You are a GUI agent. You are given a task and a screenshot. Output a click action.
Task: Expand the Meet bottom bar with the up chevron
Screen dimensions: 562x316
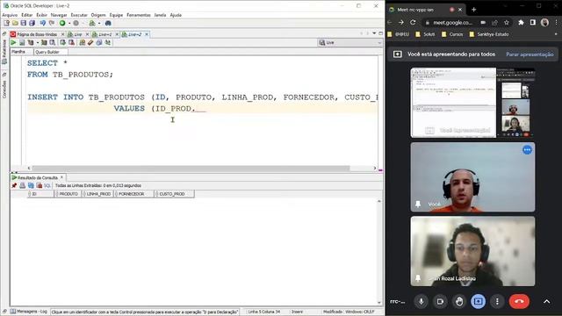point(546,302)
